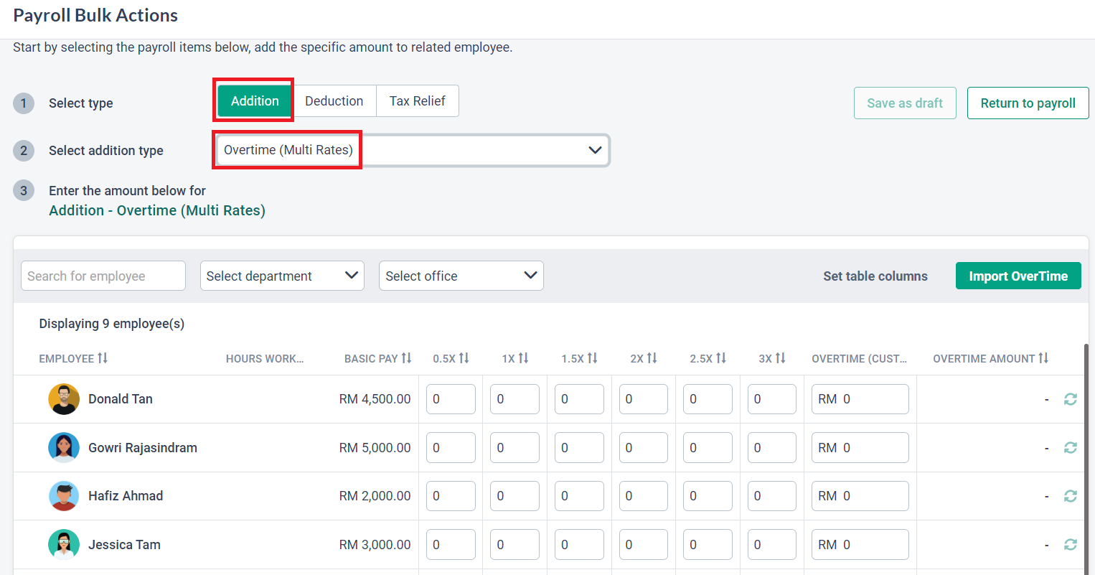The height and width of the screenshot is (575, 1095).
Task: Edit Jessica Tam's 2X hours field
Action: click(643, 545)
